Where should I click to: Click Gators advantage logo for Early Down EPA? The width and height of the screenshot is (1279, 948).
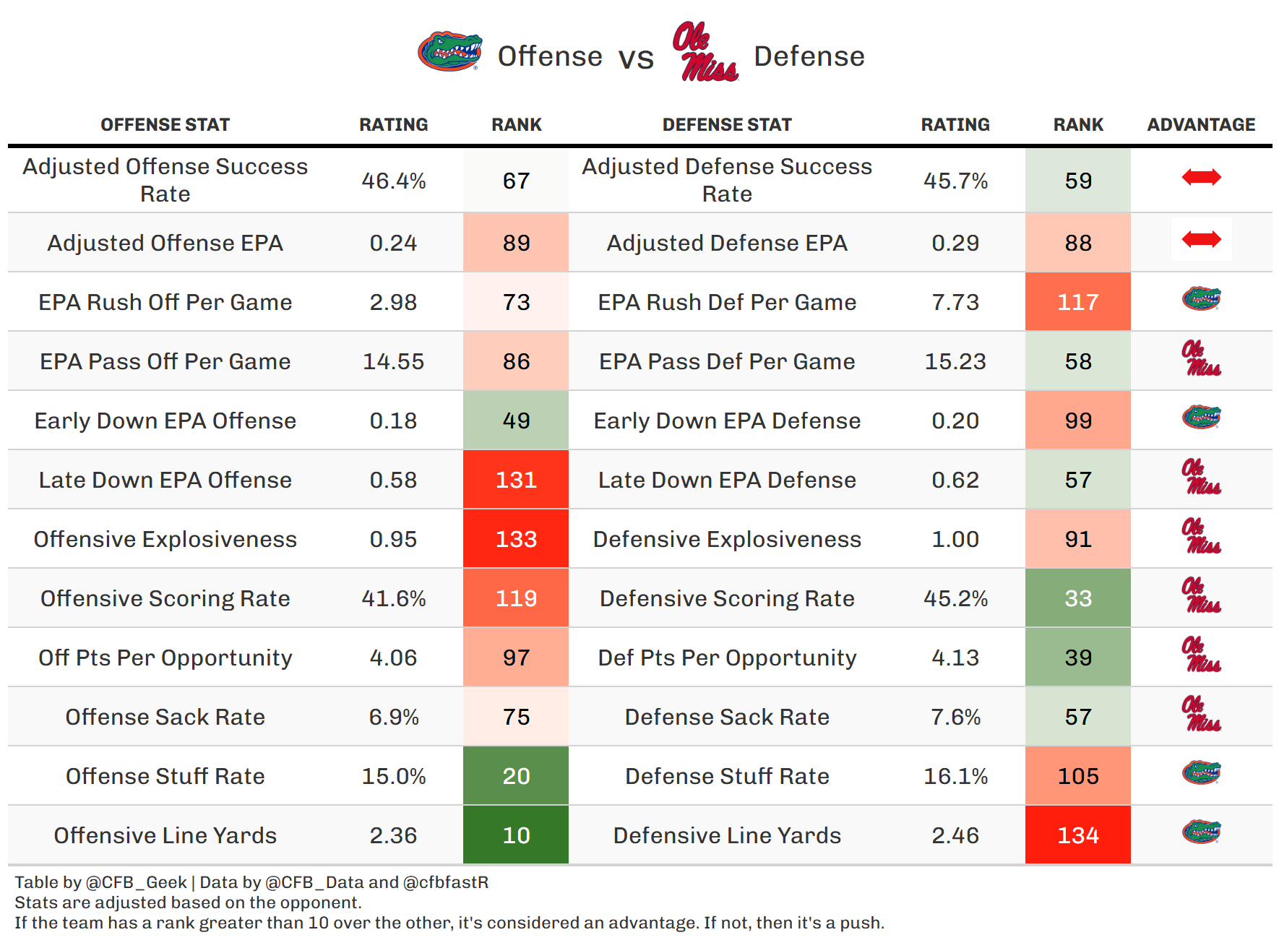(1201, 417)
